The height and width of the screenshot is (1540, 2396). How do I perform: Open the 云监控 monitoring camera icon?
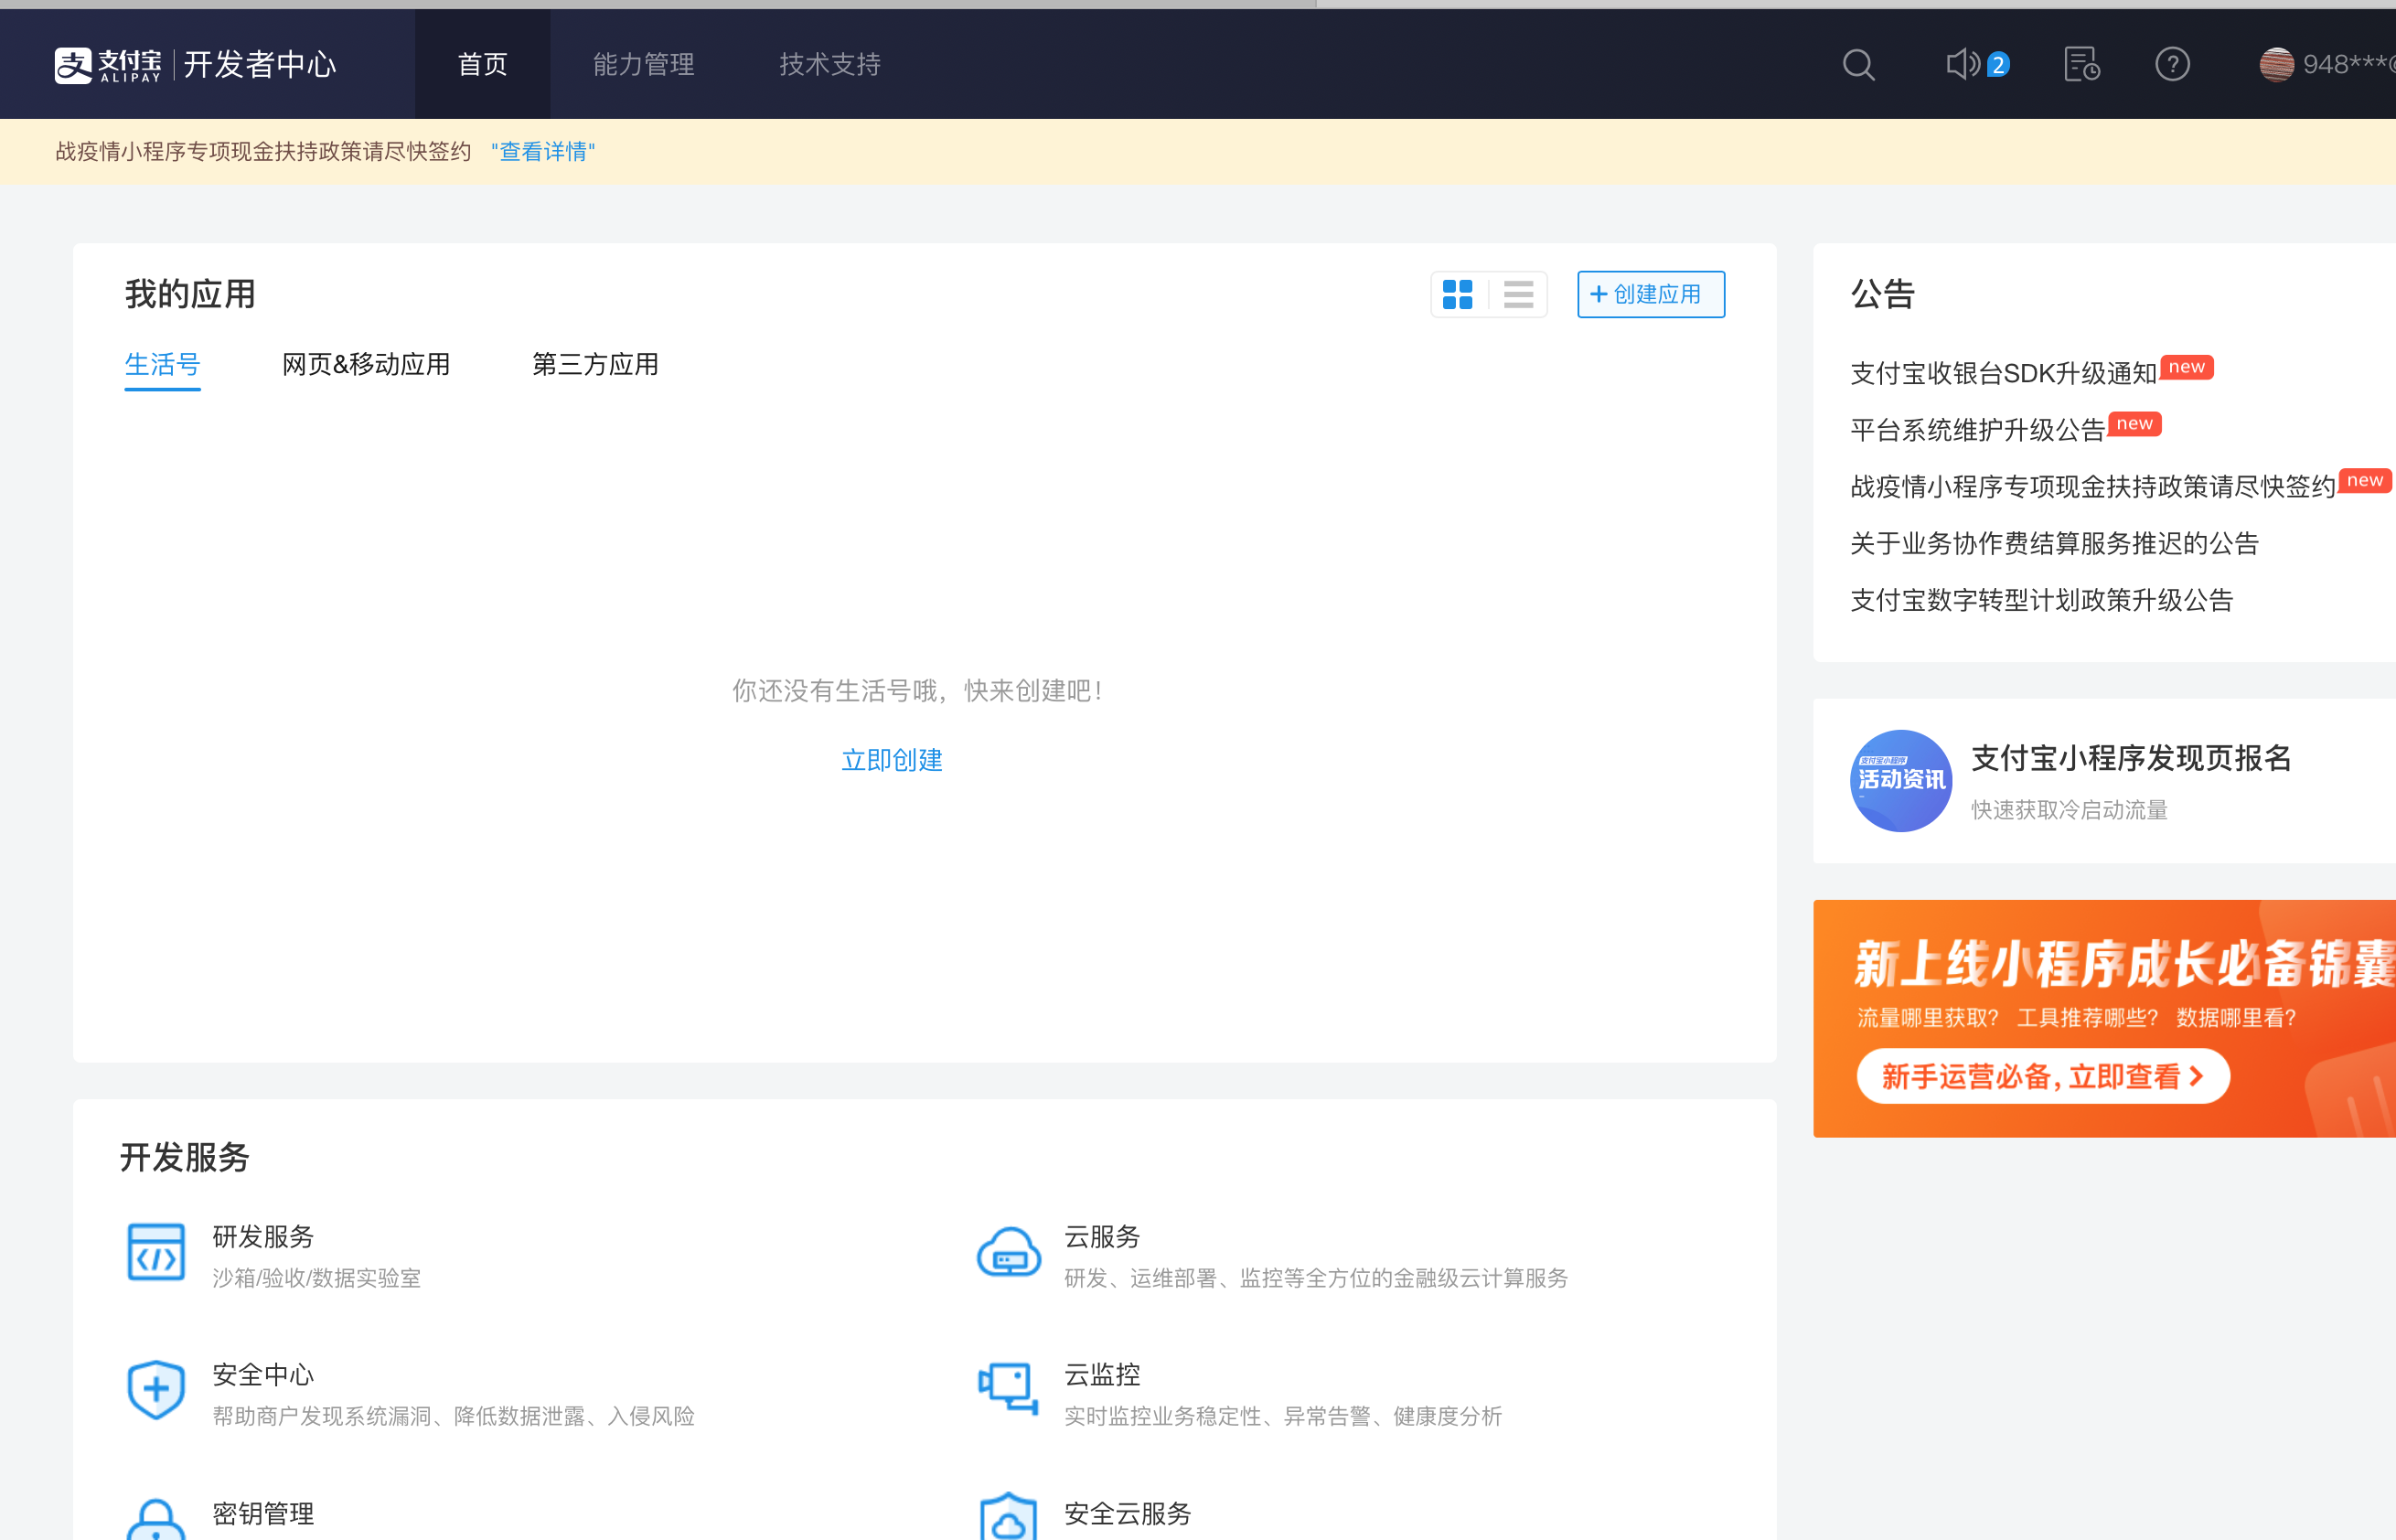[1008, 1390]
